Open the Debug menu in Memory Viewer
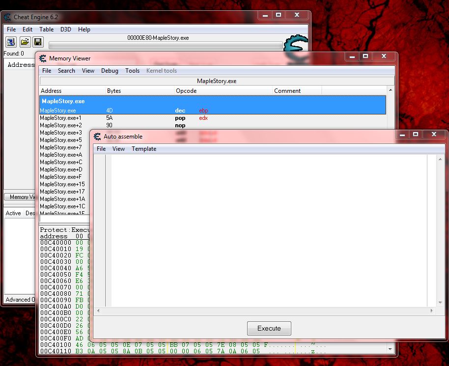 [109, 70]
